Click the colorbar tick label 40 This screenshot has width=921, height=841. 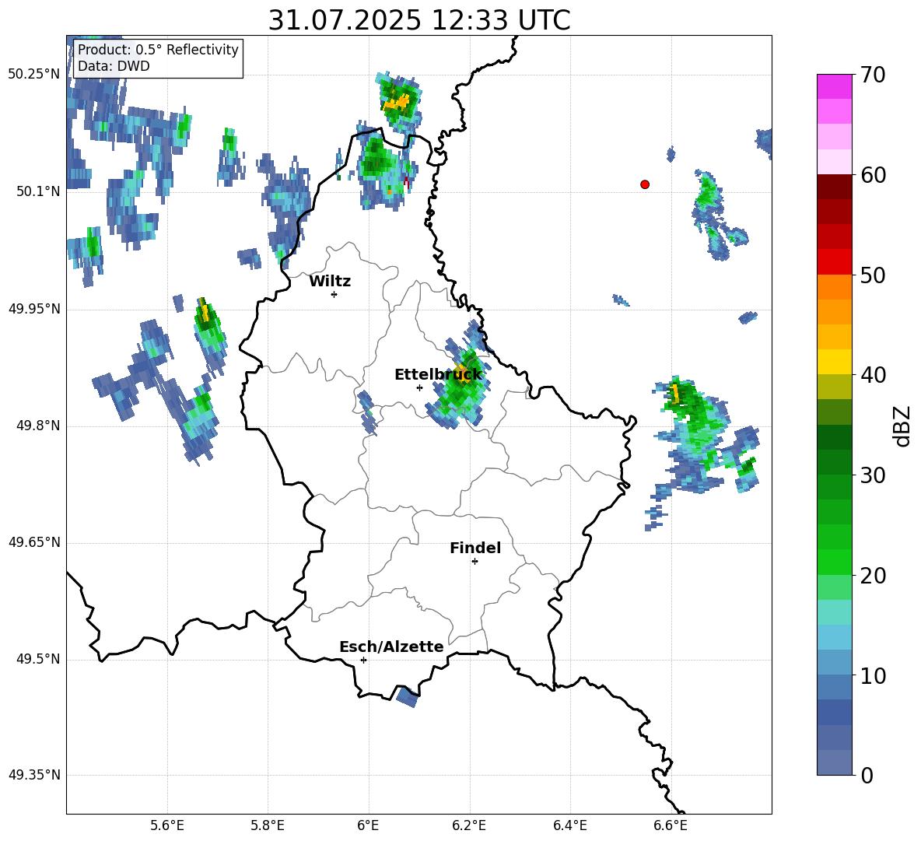click(x=872, y=375)
